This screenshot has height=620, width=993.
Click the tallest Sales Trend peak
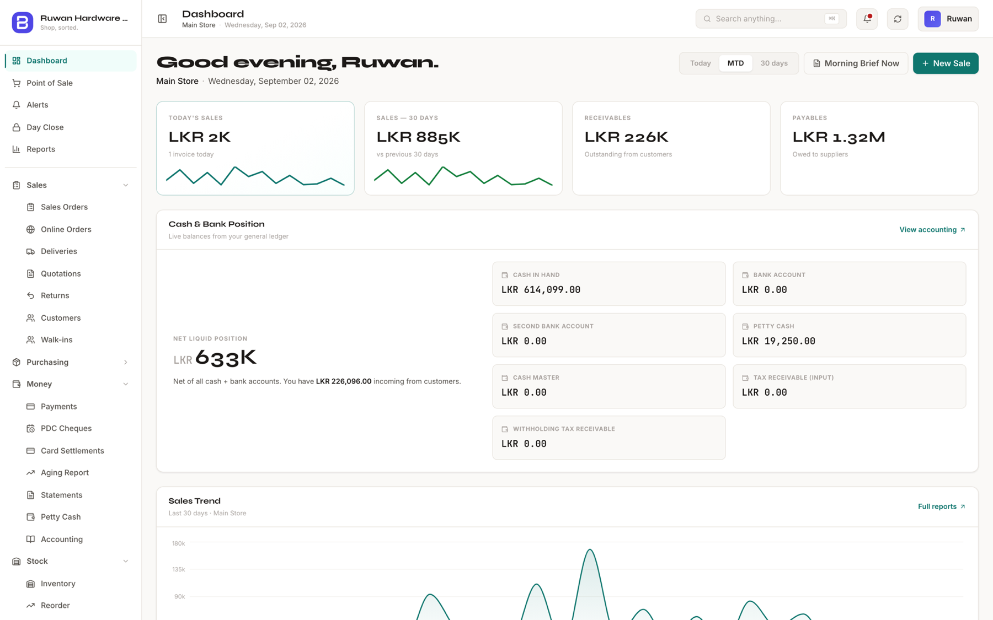590,550
